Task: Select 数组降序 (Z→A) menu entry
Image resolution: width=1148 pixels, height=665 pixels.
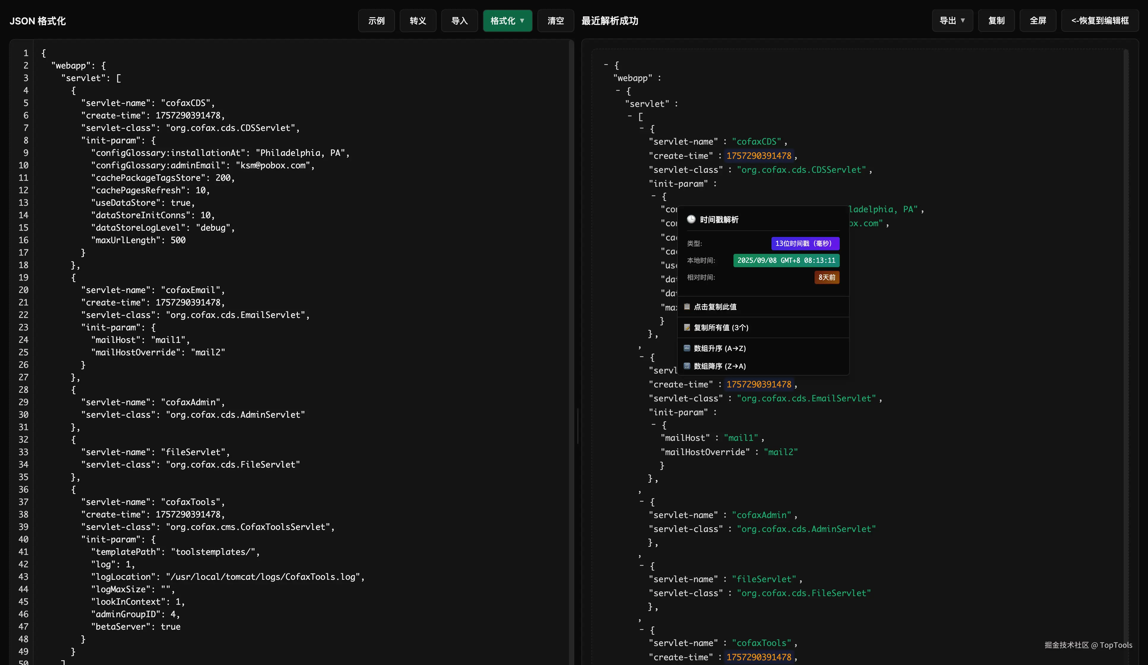Action: (719, 366)
